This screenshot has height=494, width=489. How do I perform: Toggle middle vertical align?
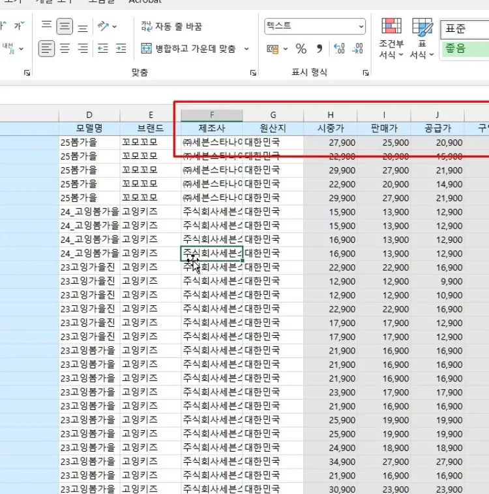click(x=65, y=26)
